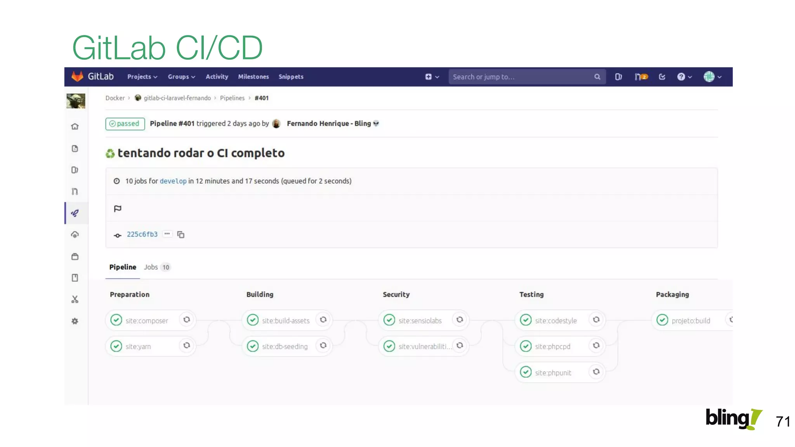Retry the site:sensiolabs job
The height and width of the screenshot is (447, 795).
pyautogui.click(x=460, y=320)
